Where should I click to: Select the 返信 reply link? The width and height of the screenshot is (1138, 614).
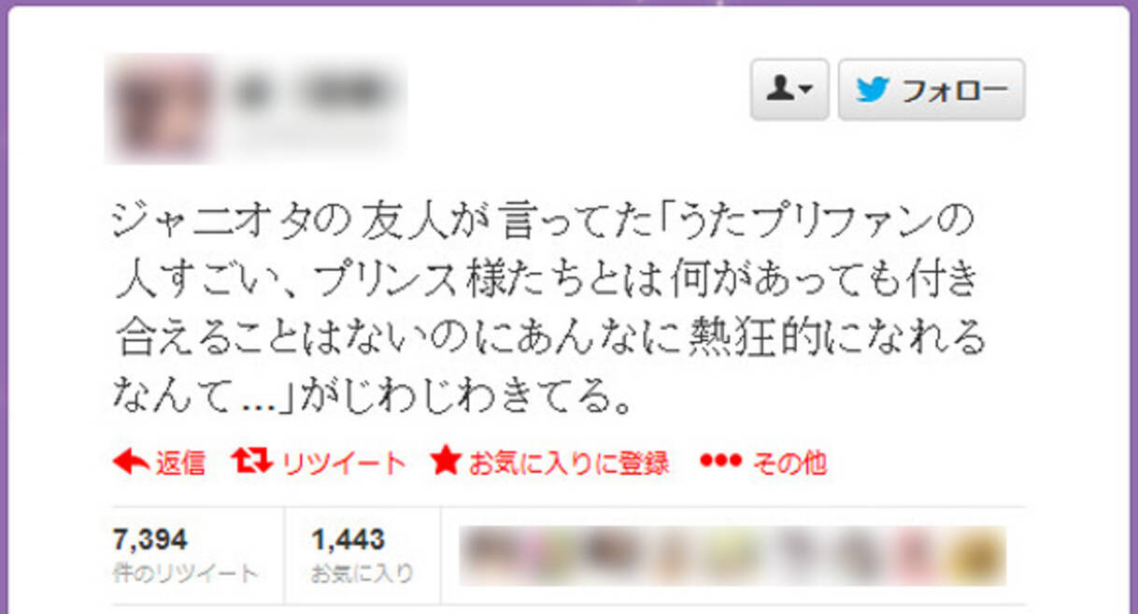[180, 463]
